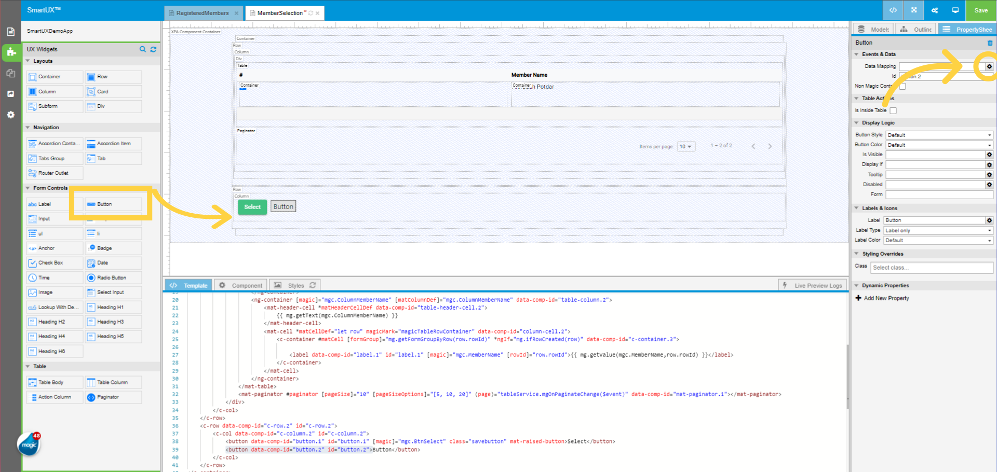Open the Label Type dropdown
This screenshot has width=997, height=472.
(939, 230)
